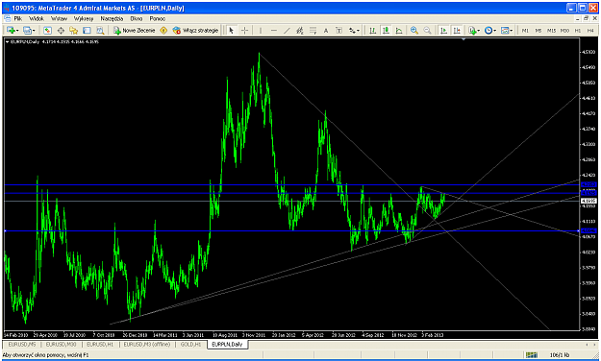
Task: Open the Okno menu
Action: click(x=137, y=18)
